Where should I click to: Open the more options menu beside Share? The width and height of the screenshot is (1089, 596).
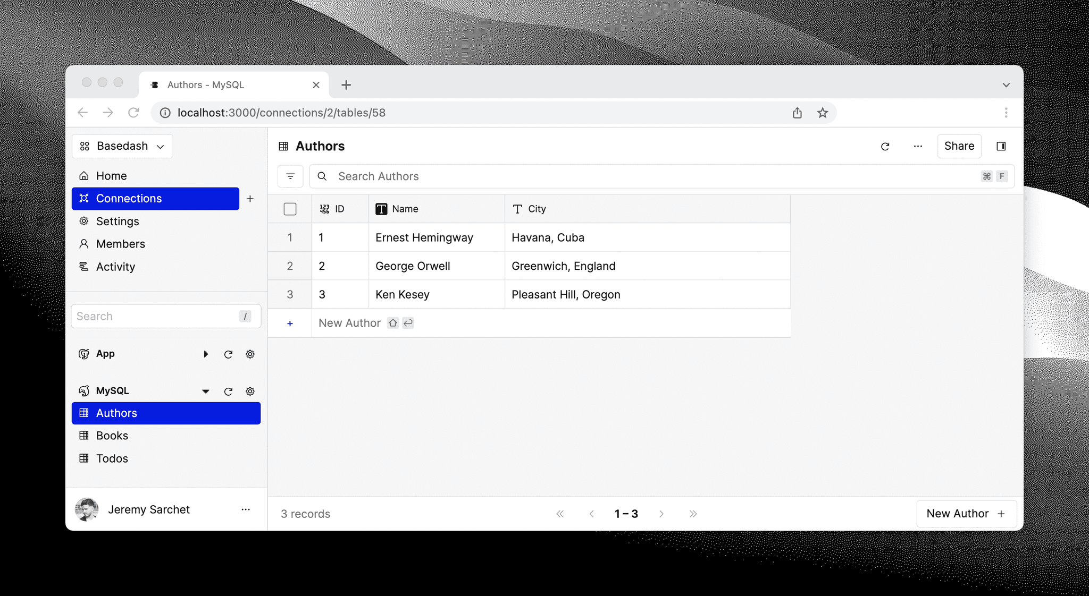pos(917,146)
